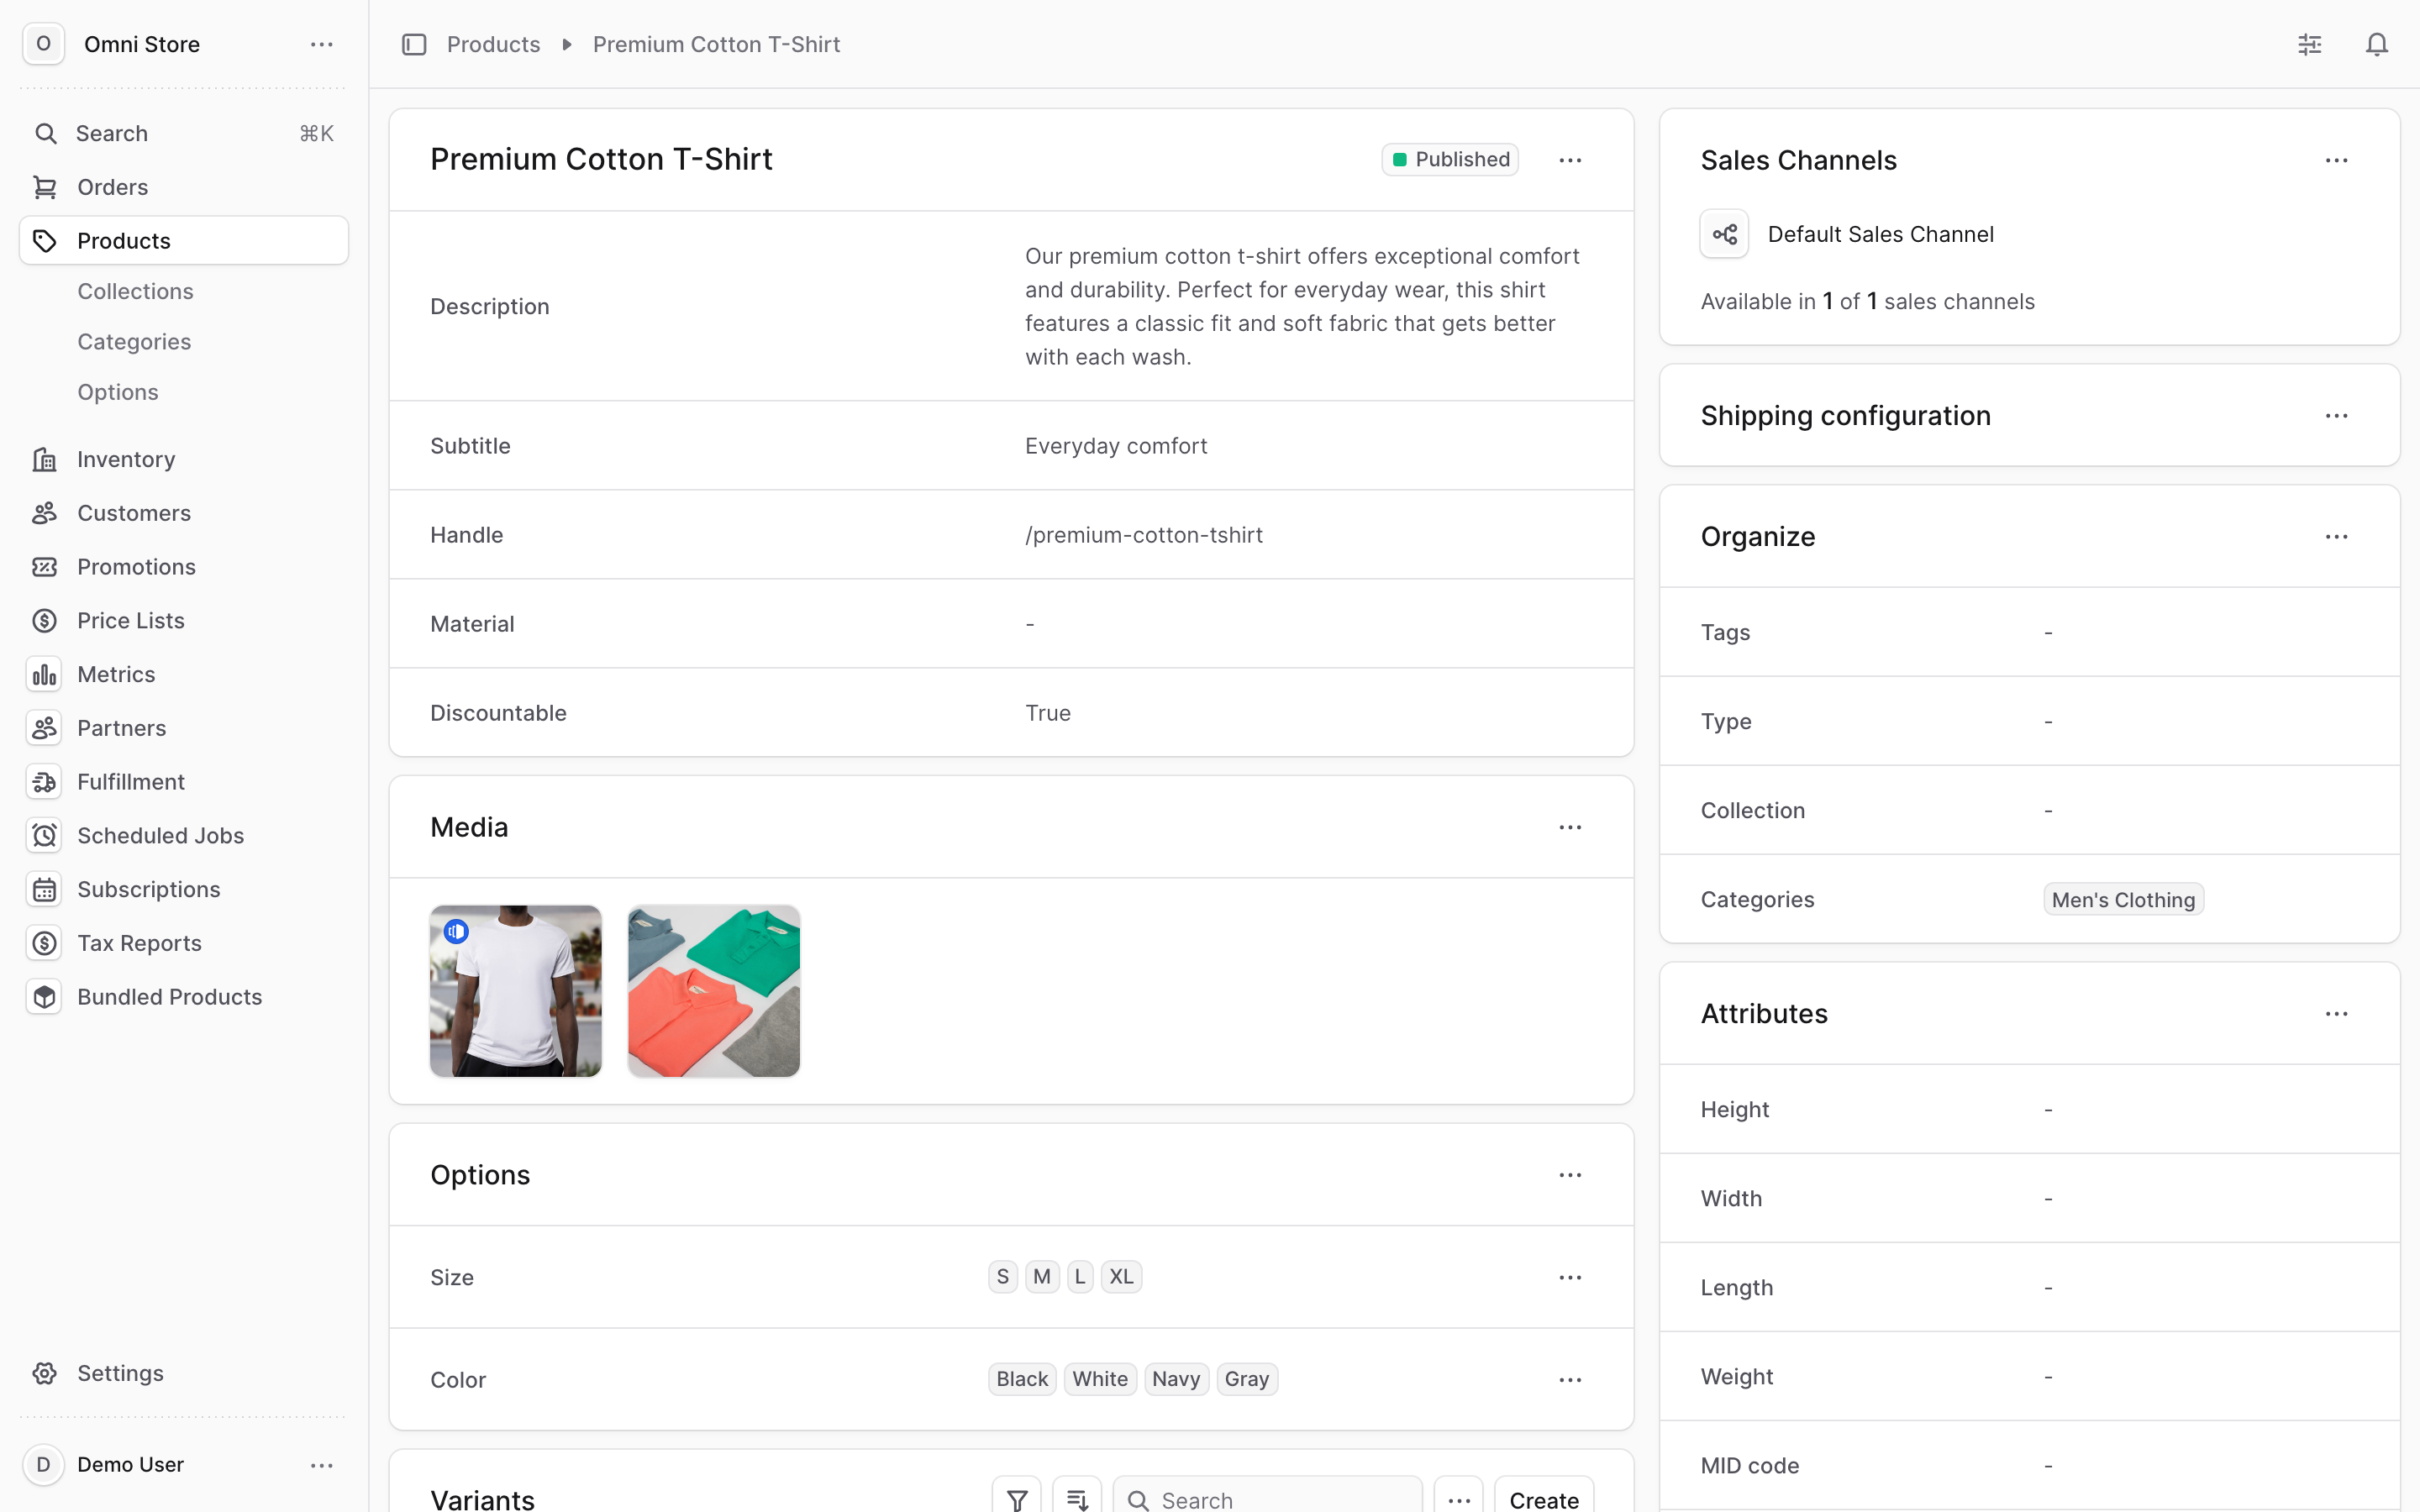Click the Demo User avatar

(43, 1464)
